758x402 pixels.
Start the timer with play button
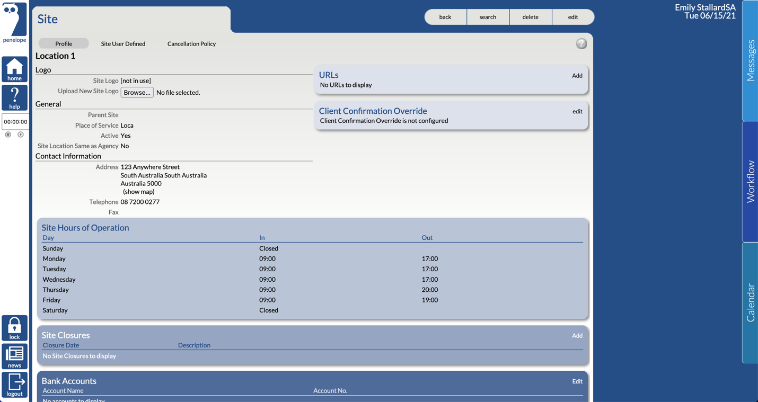[21, 135]
